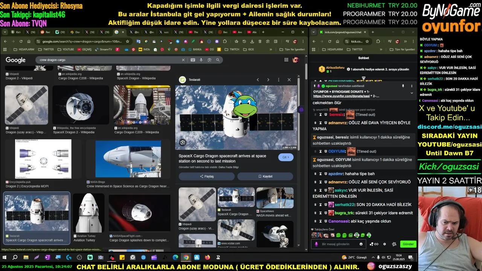482x271 pixels.
Task: Bookmark the Google results page star
Action: coord(128,41)
